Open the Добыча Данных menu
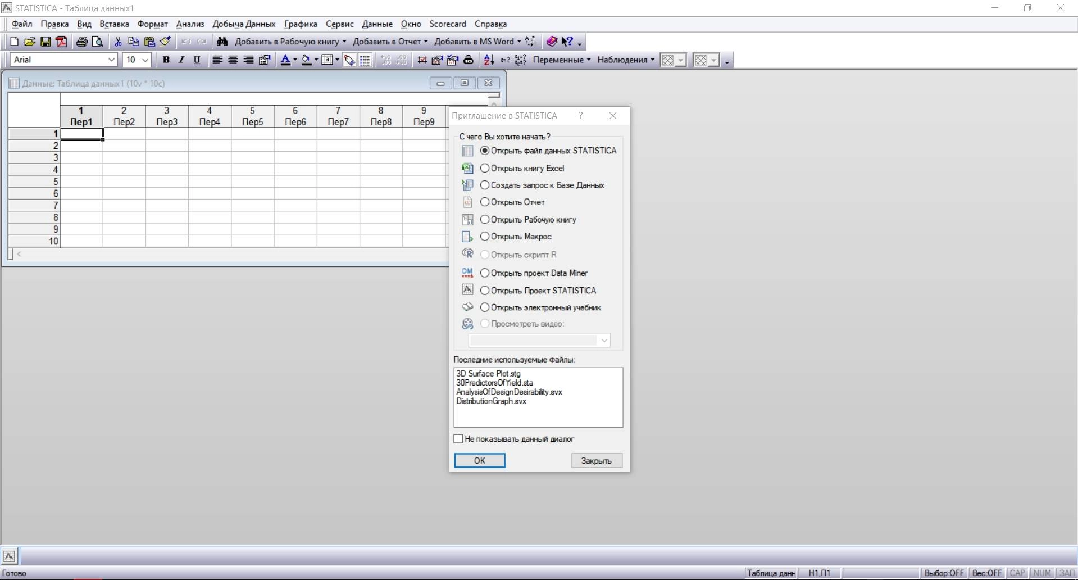 [x=244, y=24]
